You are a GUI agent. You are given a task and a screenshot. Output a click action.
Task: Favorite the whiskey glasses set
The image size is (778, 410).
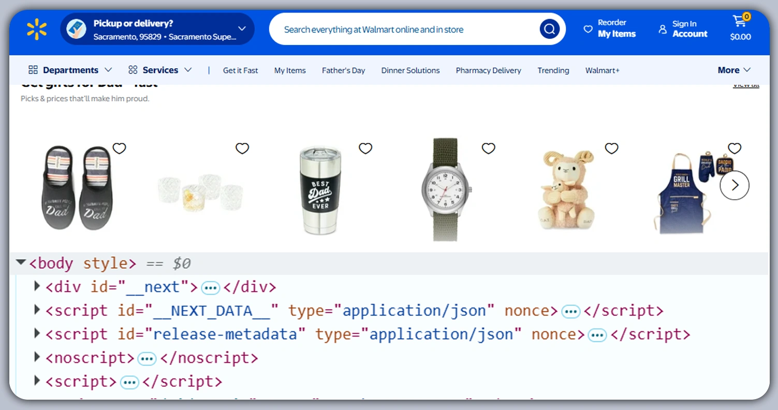pyautogui.click(x=242, y=148)
